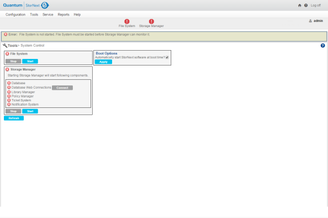
Task: Click the Database status icon
Action: [x=9, y=83]
